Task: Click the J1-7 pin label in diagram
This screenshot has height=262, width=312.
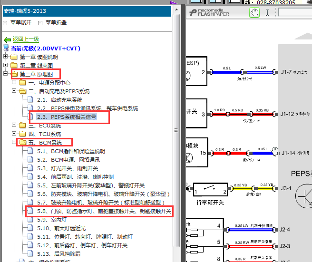Action: 286,72
